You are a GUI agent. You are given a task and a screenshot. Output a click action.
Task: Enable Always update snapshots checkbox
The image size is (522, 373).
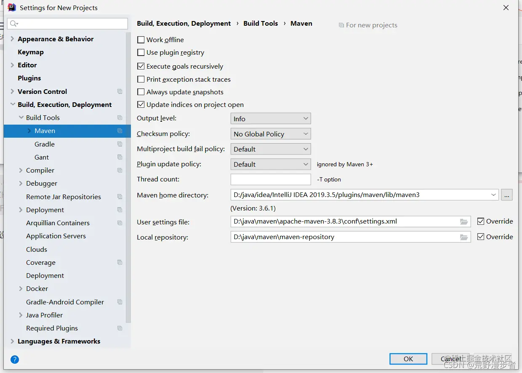coord(141,92)
